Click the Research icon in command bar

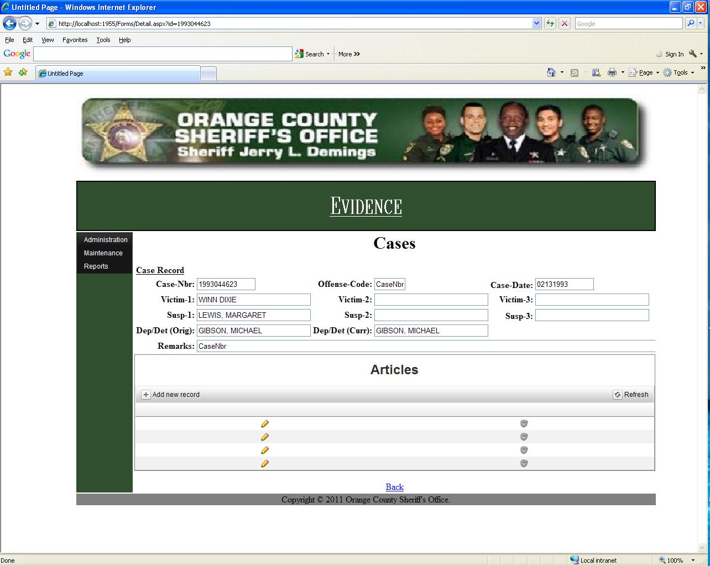pyautogui.click(x=596, y=72)
